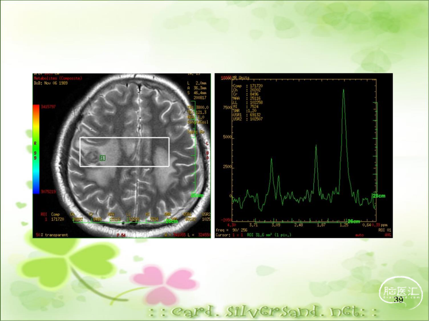Click the card.silversand.net footer text
This screenshot has width=429, height=321.
[262, 312]
